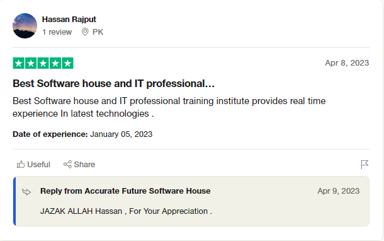Viewport: 384px width, 241px height.
Task: Open the Apr 8, 2023 review date
Action: pyautogui.click(x=347, y=63)
